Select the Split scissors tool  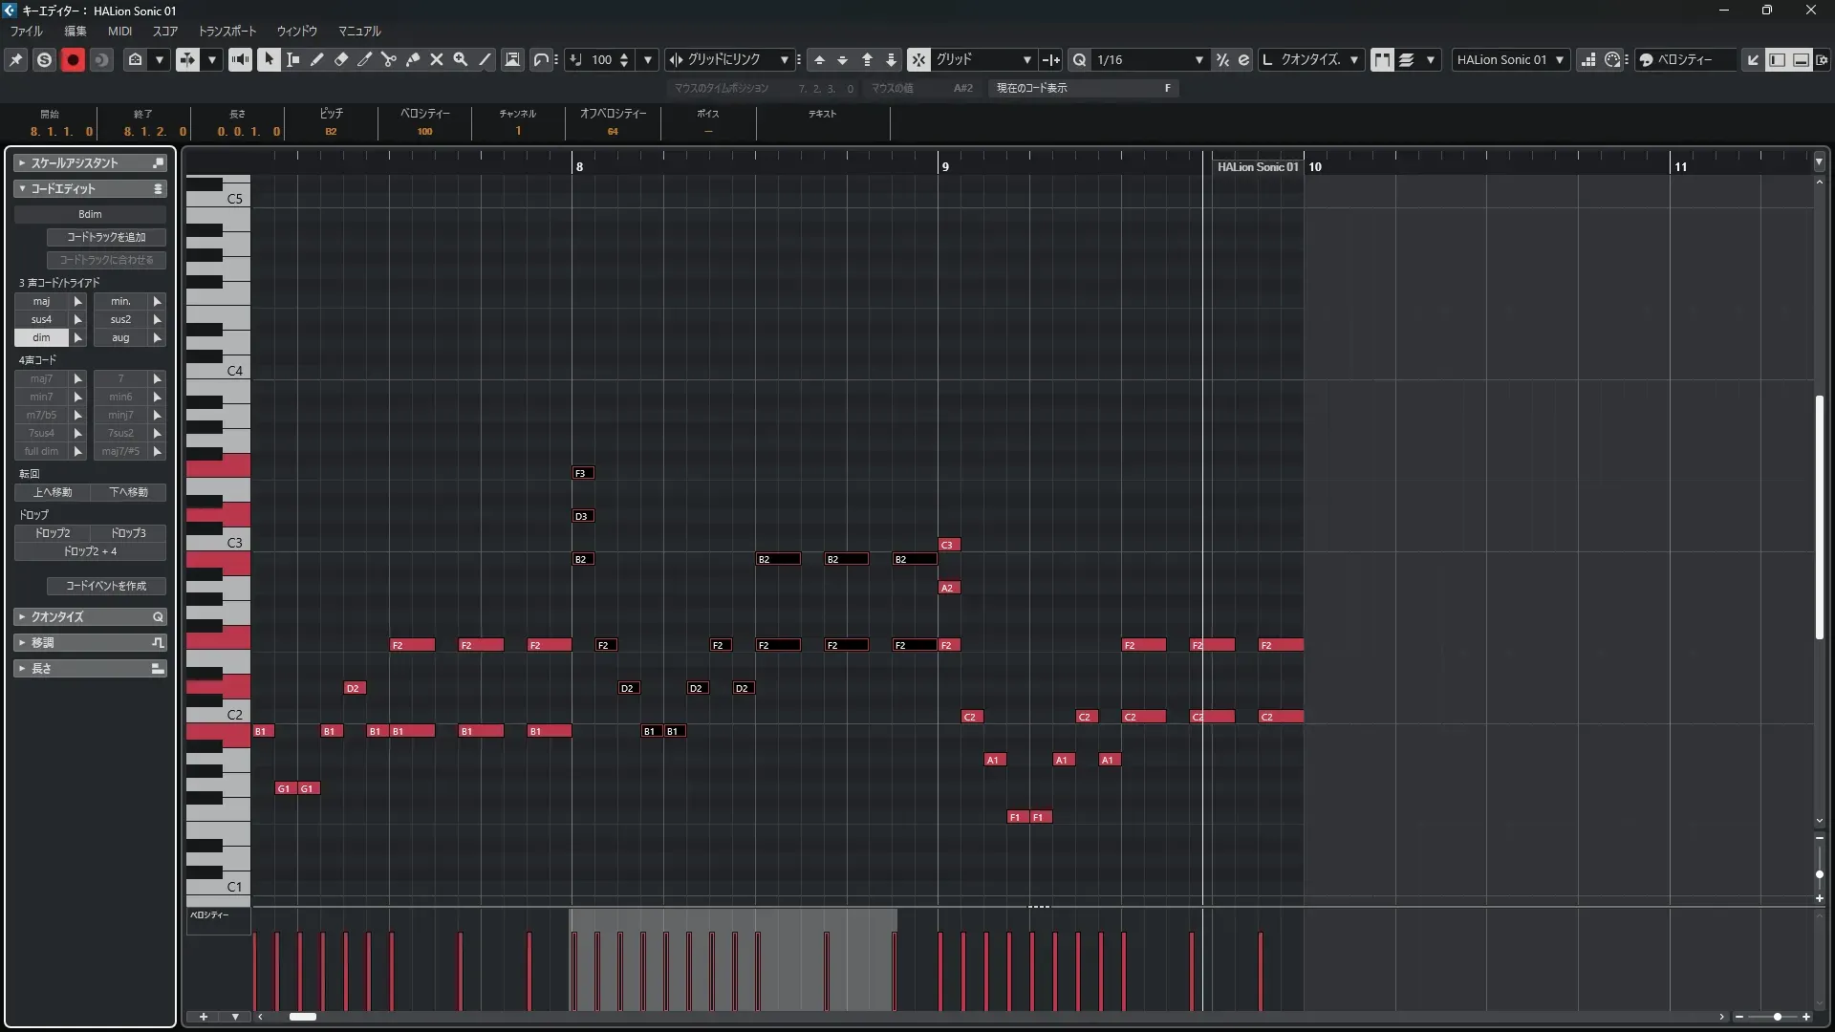click(x=388, y=59)
